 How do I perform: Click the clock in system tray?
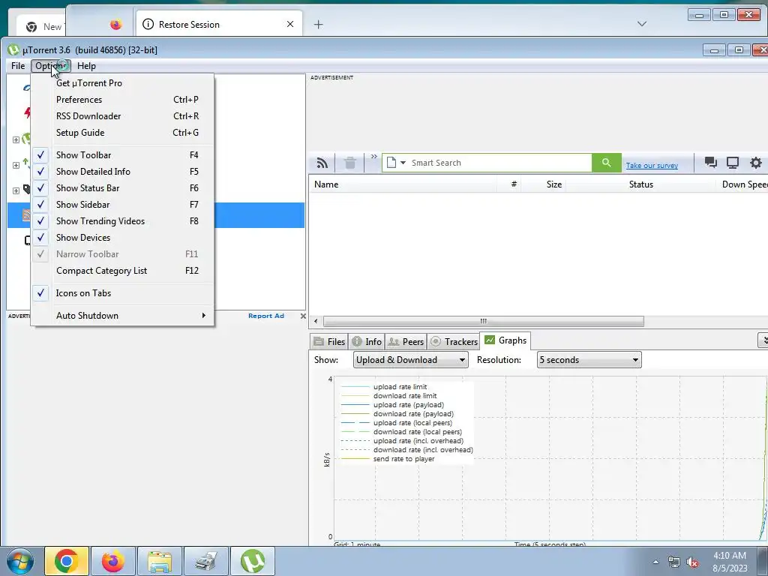pos(730,562)
